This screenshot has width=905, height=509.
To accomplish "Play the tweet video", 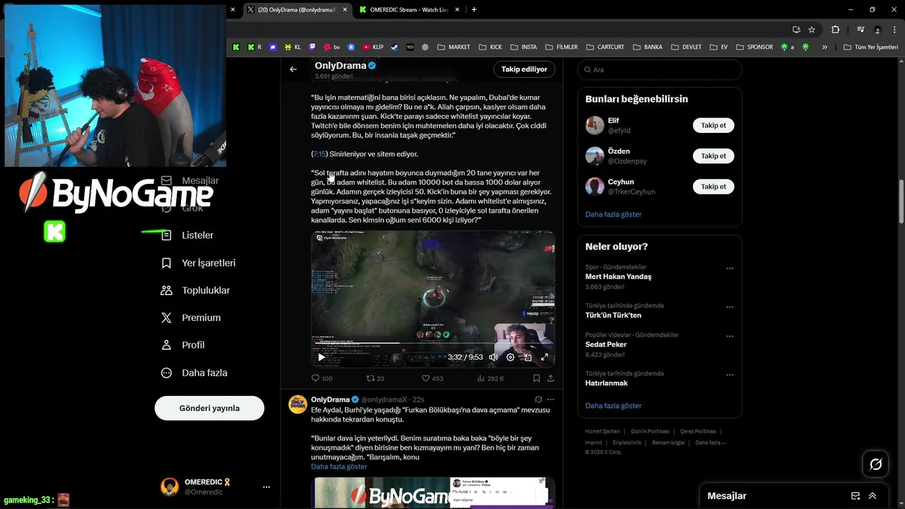I will coord(322,357).
